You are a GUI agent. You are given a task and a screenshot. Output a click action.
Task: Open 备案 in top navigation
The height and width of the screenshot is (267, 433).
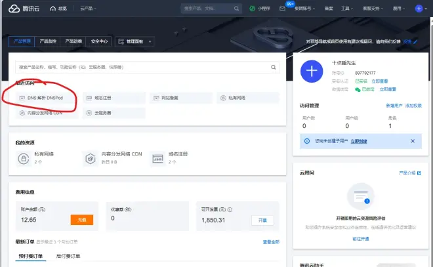pos(329,9)
